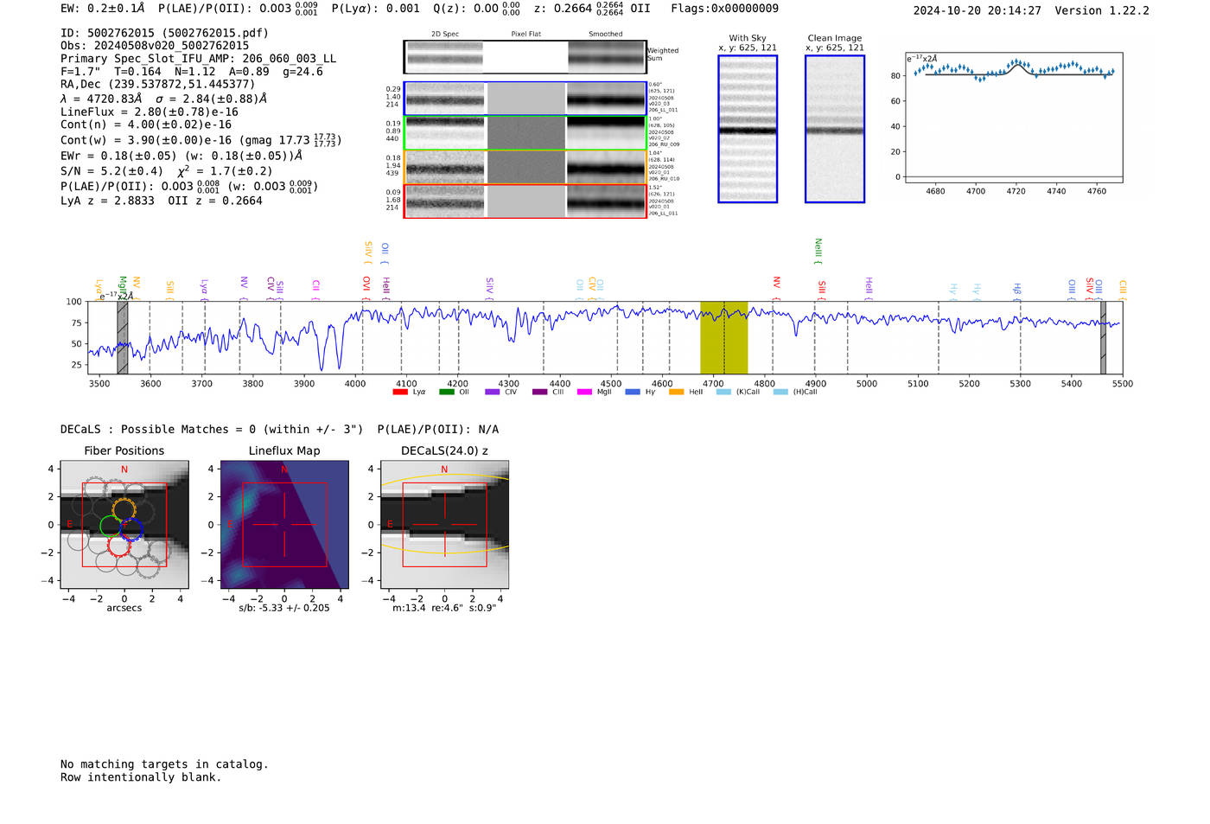Click the green NeIII line label
The image size is (1210, 824).
(818, 251)
